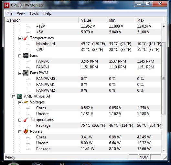
Task: Click the 11.952 V value
Action: pos(88,26)
